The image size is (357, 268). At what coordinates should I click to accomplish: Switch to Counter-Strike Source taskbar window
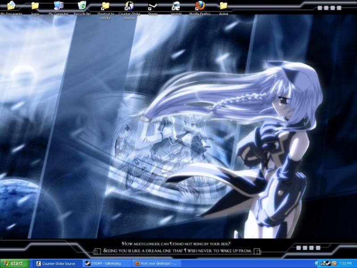pyautogui.click(x=58, y=264)
